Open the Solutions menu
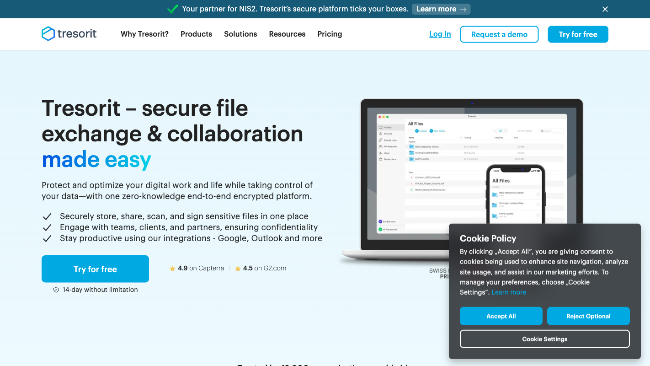The height and width of the screenshot is (366, 650). click(x=240, y=34)
